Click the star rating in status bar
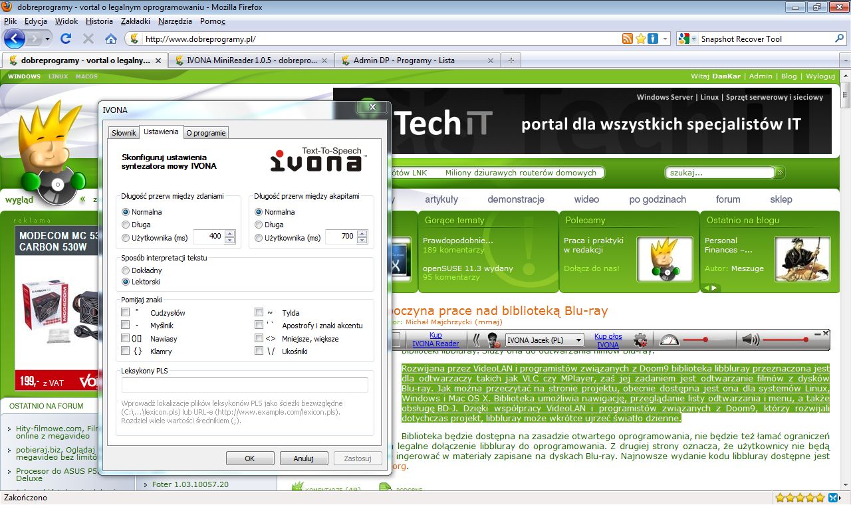This screenshot has height=505, width=851. coord(800,497)
